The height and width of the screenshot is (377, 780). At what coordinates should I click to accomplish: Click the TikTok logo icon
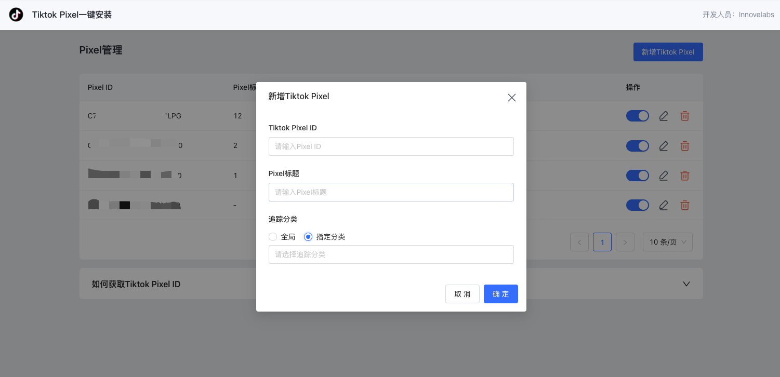(16, 15)
